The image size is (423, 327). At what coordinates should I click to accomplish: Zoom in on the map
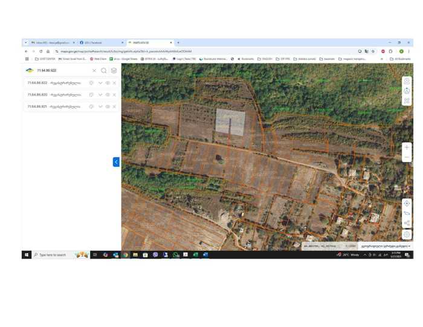pos(407,147)
